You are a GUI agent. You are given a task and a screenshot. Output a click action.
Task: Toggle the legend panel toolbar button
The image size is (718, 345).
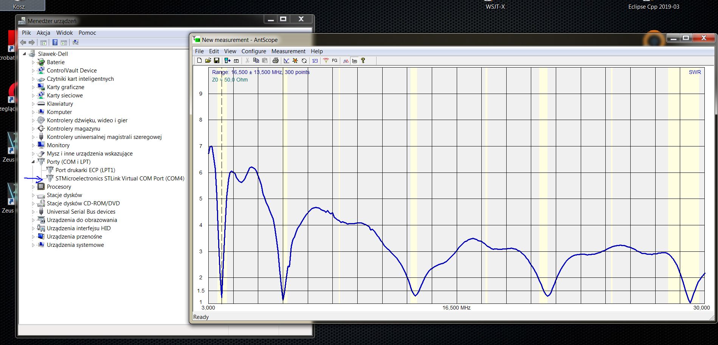point(354,60)
